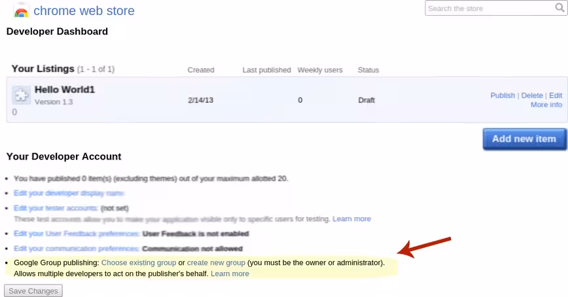Click the Hello World1 puzzle piece icon
Screen dimensions: 568x297
22,96
